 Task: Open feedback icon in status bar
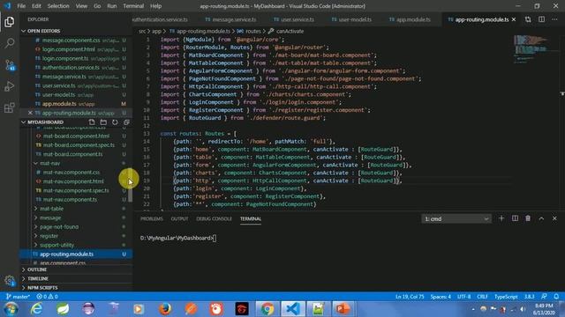coord(544,297)
